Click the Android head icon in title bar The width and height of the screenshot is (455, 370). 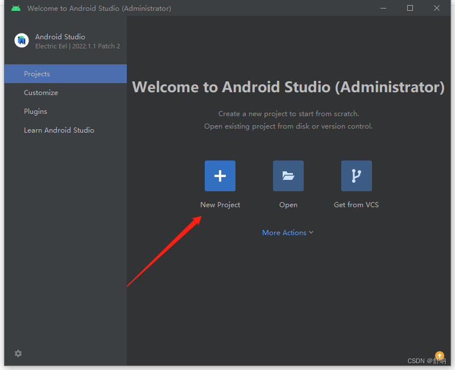pos(16,8)
